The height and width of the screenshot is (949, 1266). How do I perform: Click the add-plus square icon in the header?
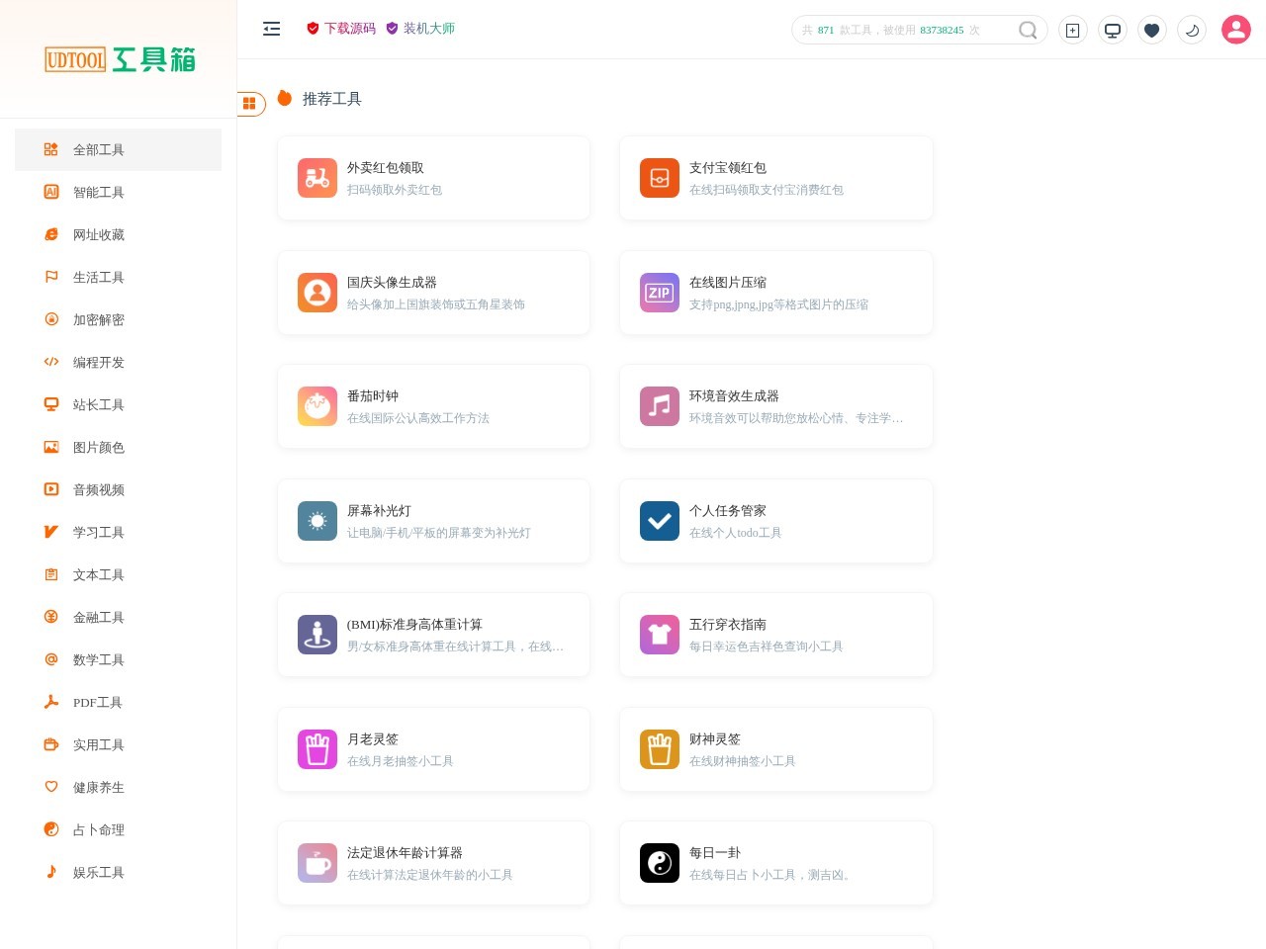pos(1073,30)
